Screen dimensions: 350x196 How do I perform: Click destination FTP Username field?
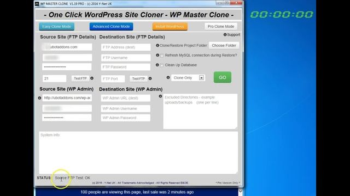(126, 58)
